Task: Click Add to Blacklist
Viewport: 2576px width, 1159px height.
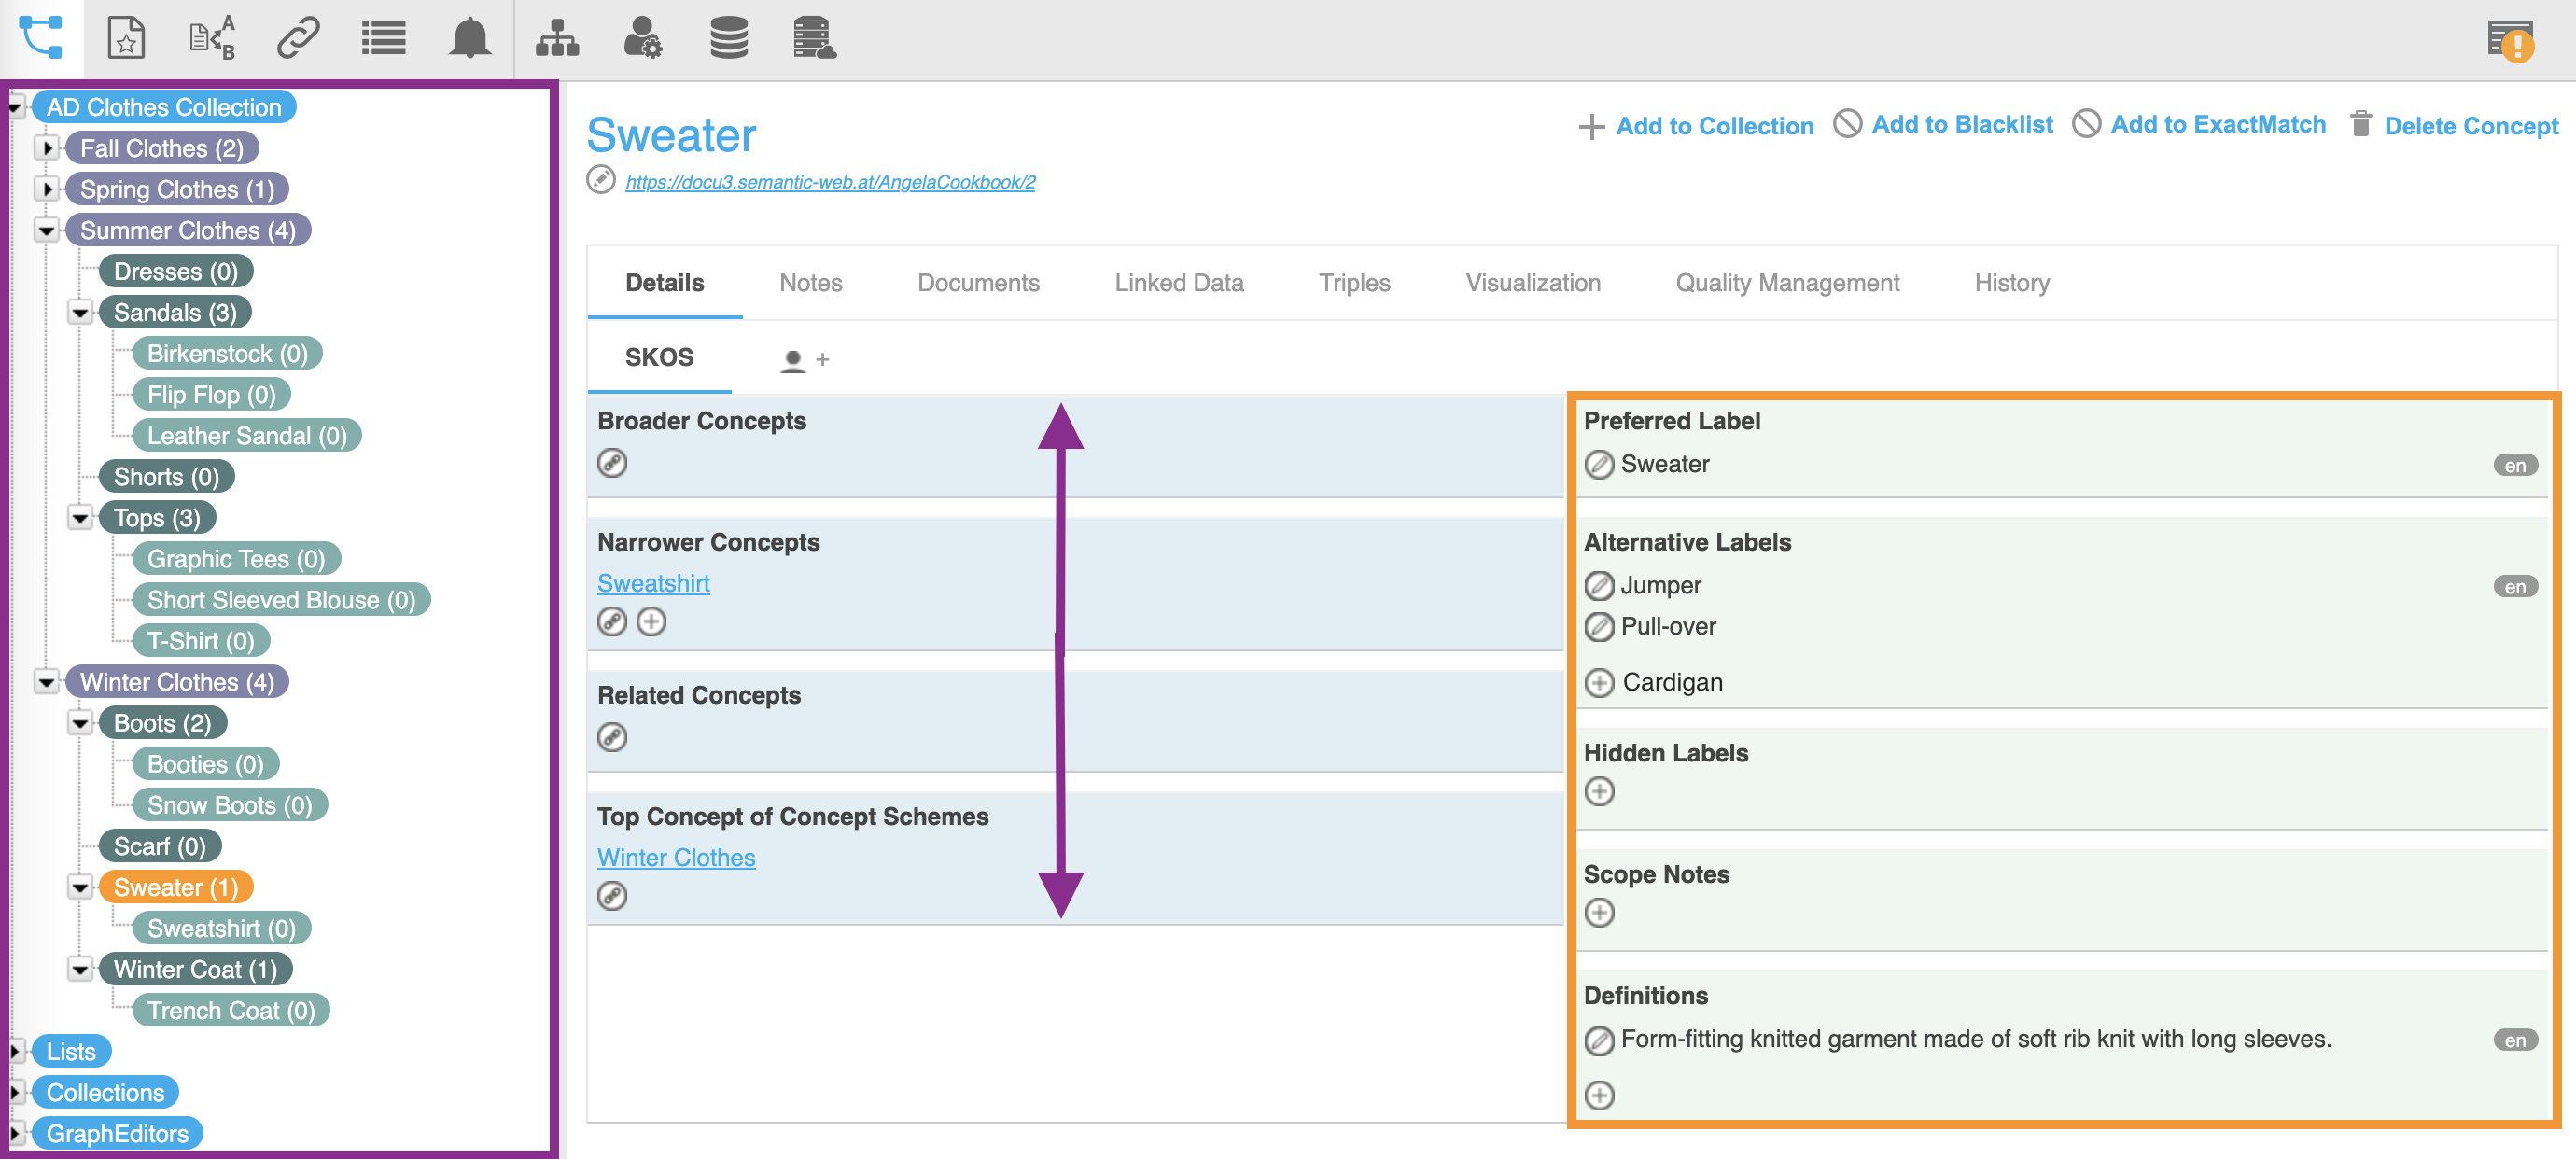Action: point(1943,124)
